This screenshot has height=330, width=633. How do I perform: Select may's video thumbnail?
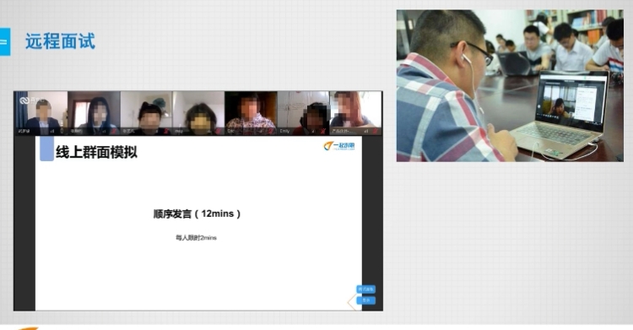click(198, 113)
